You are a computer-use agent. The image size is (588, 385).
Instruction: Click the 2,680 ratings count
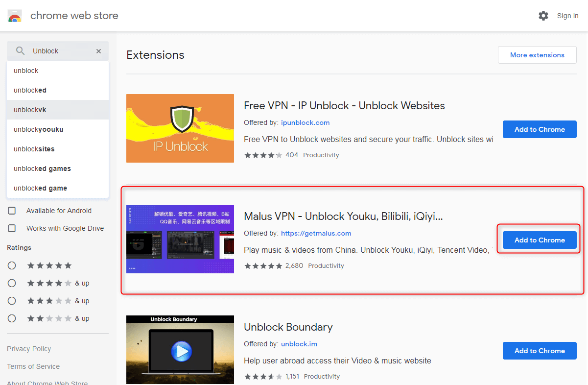tap(294, 265)
